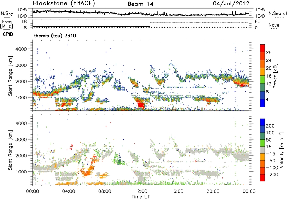Viewport: 288px width, 199px height.
Task: Click the intense red power patch near 12:00
Action: (x=141, y=105)
